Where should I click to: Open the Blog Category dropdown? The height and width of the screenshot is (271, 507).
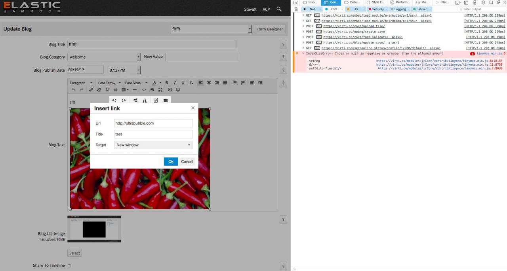[104, 57]
